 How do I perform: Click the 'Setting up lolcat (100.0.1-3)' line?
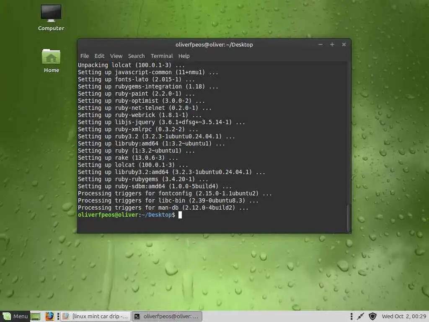[x=133, y=165]
